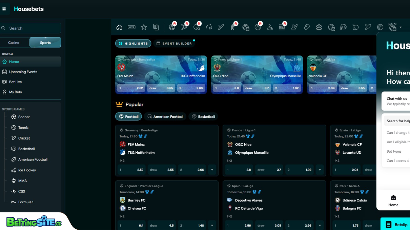Image resolution: width=410 pixels, height=230 pixels.
Task: Pick odds 1.48 for Chelsea FC
Action: tap(192, 225)
